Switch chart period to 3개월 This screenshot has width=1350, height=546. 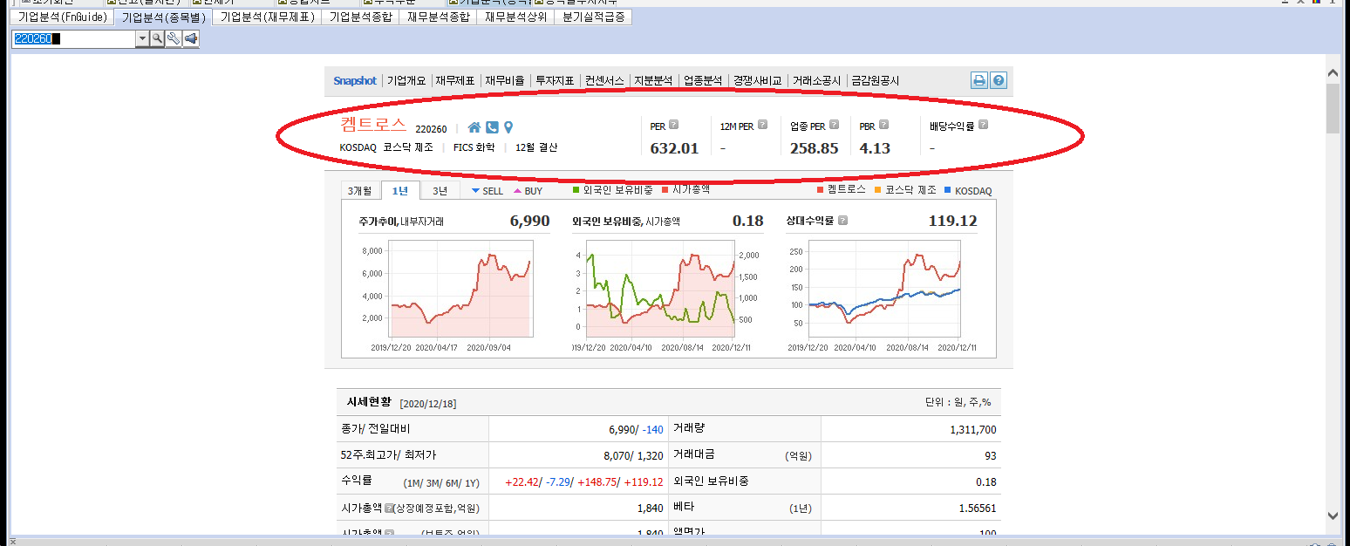(x=360, y=191)
